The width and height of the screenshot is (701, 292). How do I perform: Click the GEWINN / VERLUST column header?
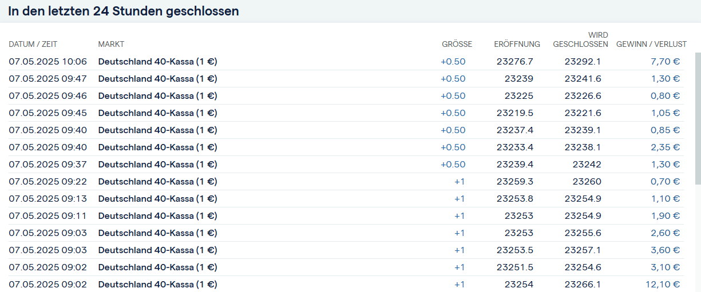pos(651,44)
